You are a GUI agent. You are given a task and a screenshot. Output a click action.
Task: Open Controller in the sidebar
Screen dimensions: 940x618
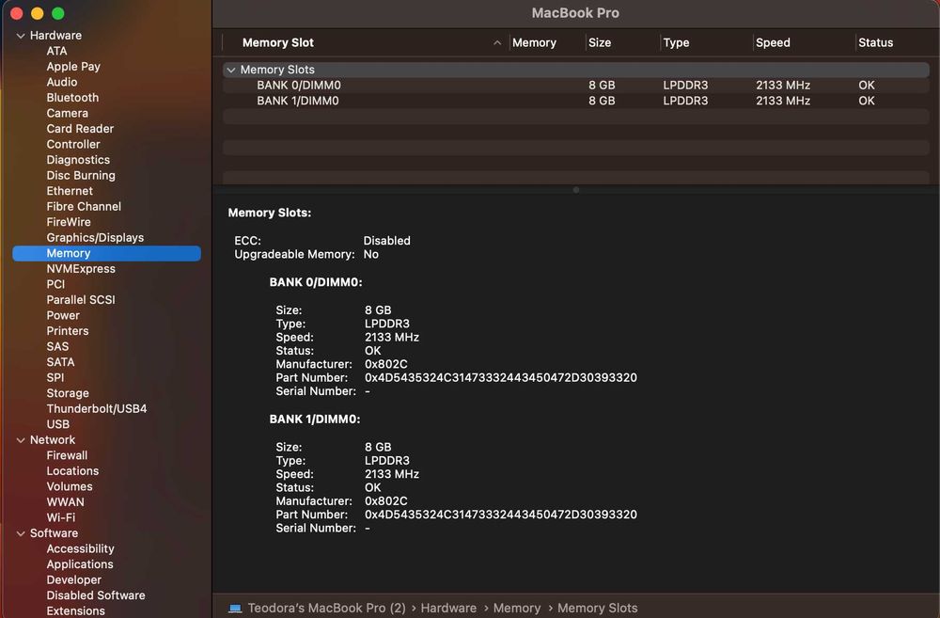pyautogui.click(x=73, y=145)
